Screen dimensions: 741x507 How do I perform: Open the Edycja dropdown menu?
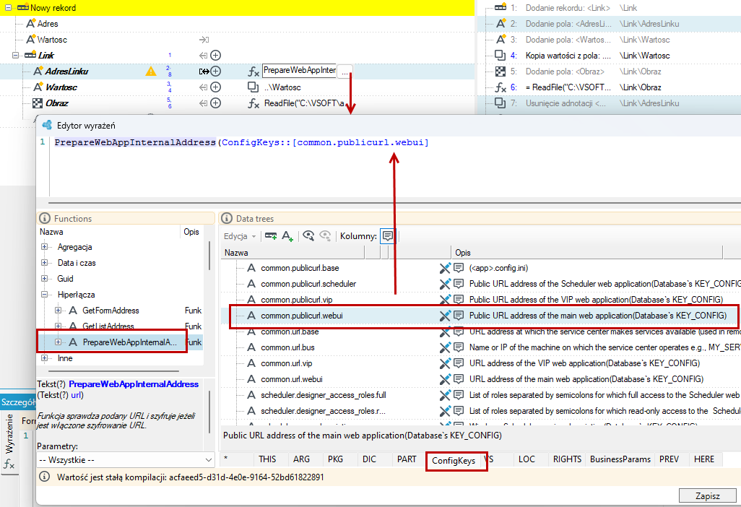tap(240, 235)
